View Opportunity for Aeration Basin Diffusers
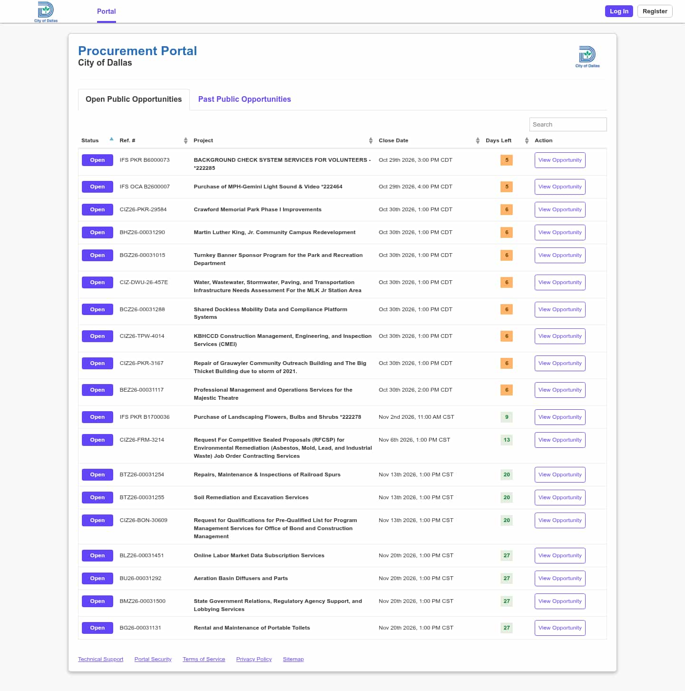This screenshot has height=691, width=685. point(560,578)
